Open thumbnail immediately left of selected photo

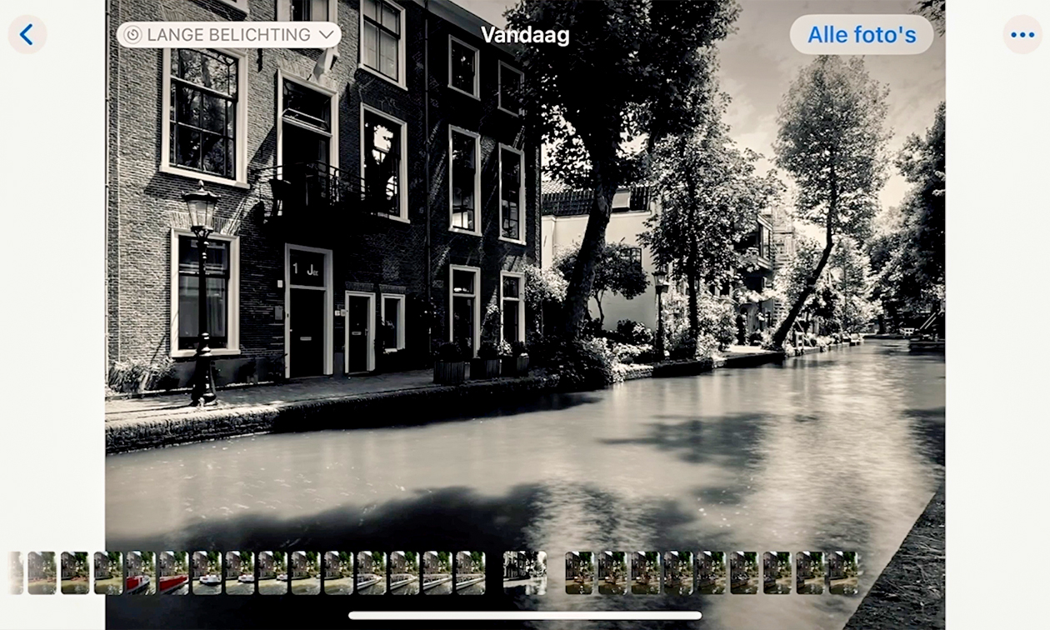pyautogui.click(x=470, y=572)
